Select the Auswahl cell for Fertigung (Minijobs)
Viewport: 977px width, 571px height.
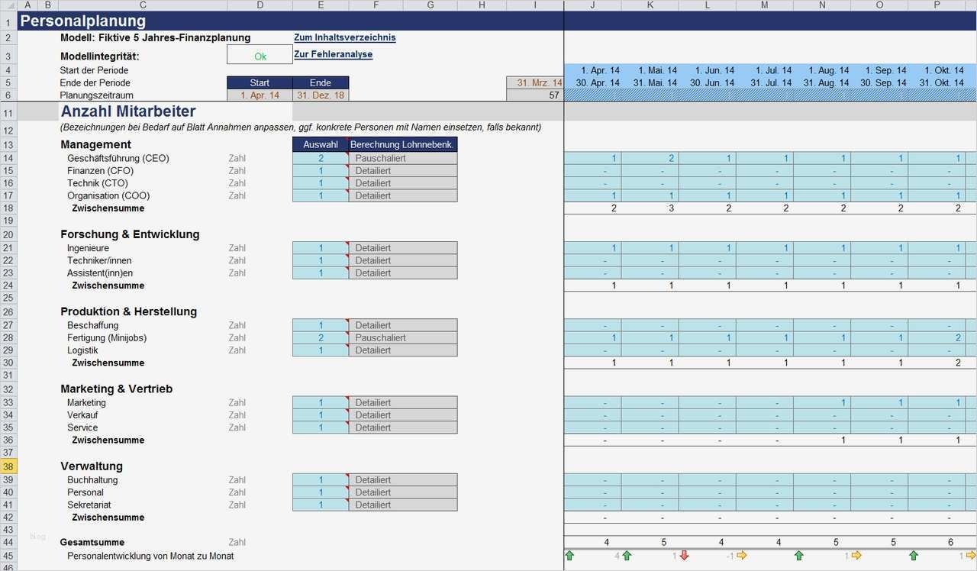(321, 338)
